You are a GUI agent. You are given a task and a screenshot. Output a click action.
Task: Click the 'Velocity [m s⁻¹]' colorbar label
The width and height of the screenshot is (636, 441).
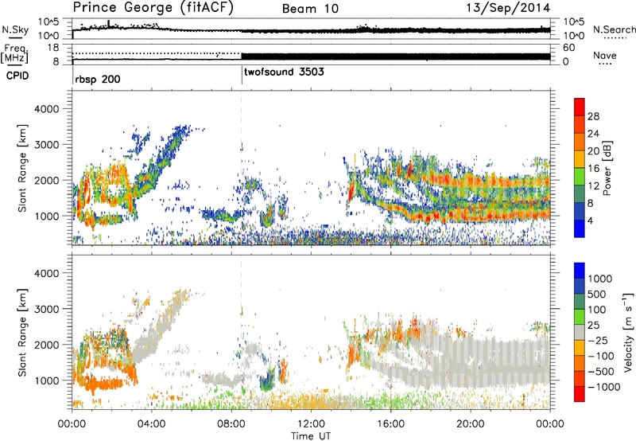point(628,332)
